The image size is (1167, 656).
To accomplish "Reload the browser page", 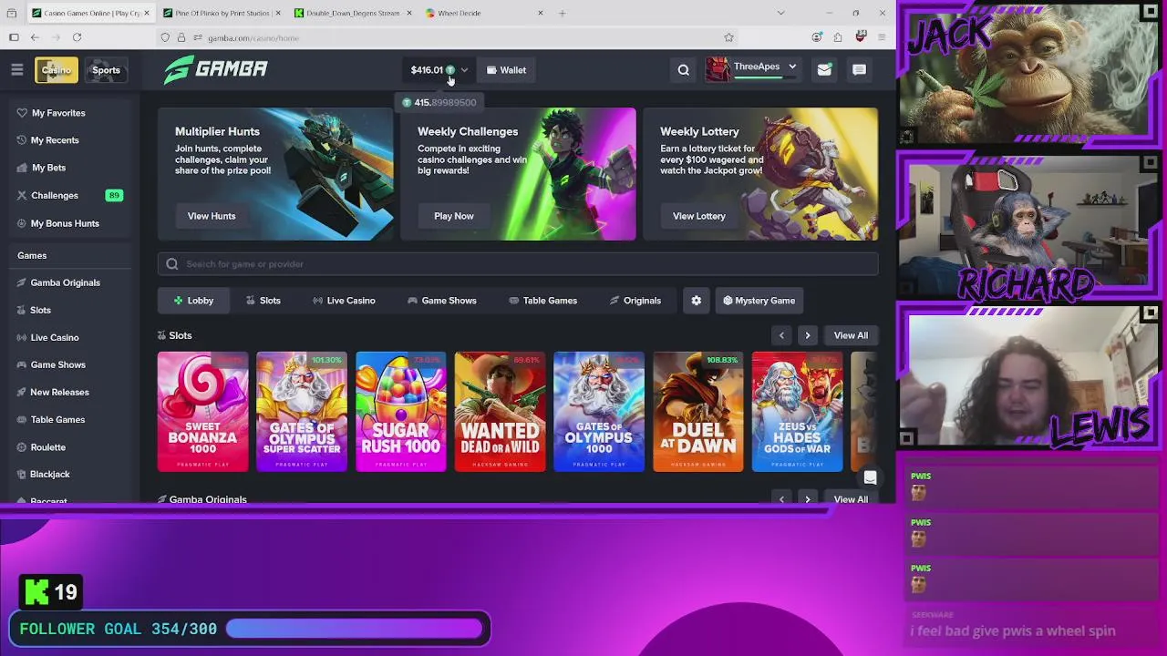I will click(77, 37).
